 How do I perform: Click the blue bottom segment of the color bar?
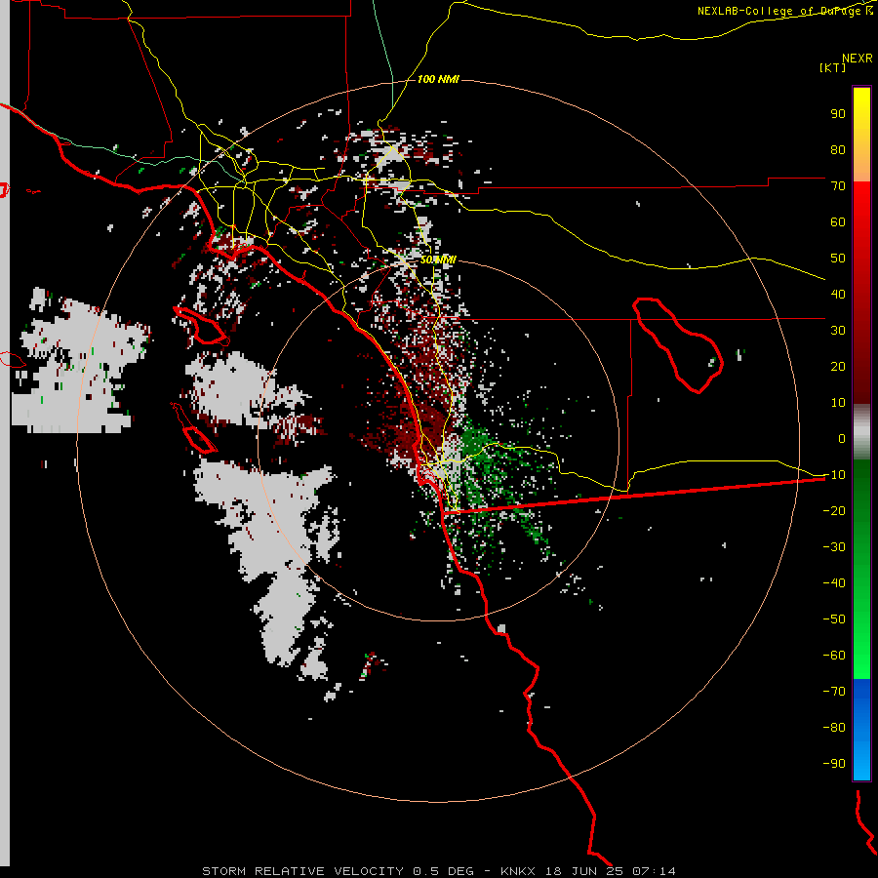(861, 730)
